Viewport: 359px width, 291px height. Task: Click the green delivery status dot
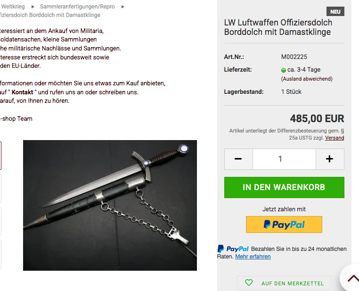pos(284,70)
